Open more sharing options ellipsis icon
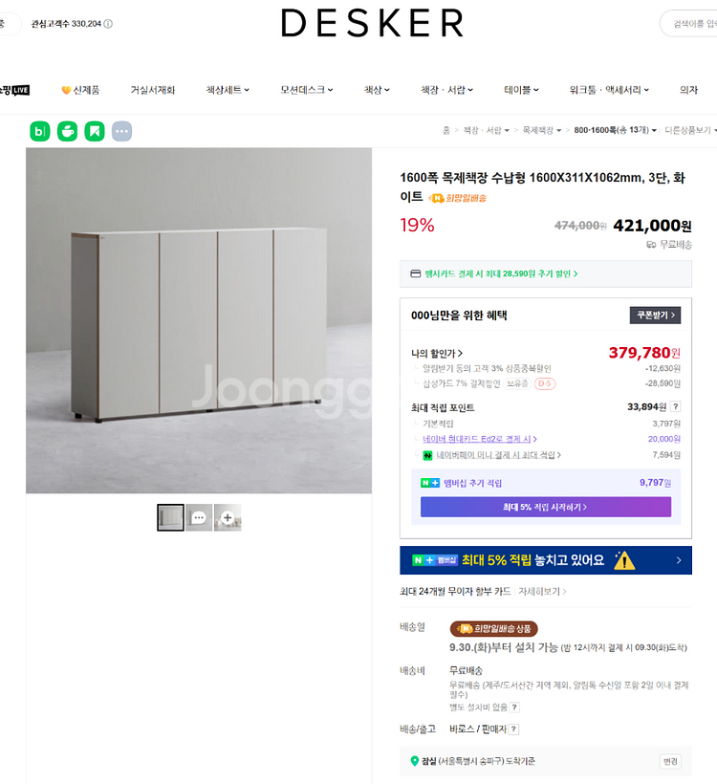Screen dimensions: 717x784 (122, 132)
